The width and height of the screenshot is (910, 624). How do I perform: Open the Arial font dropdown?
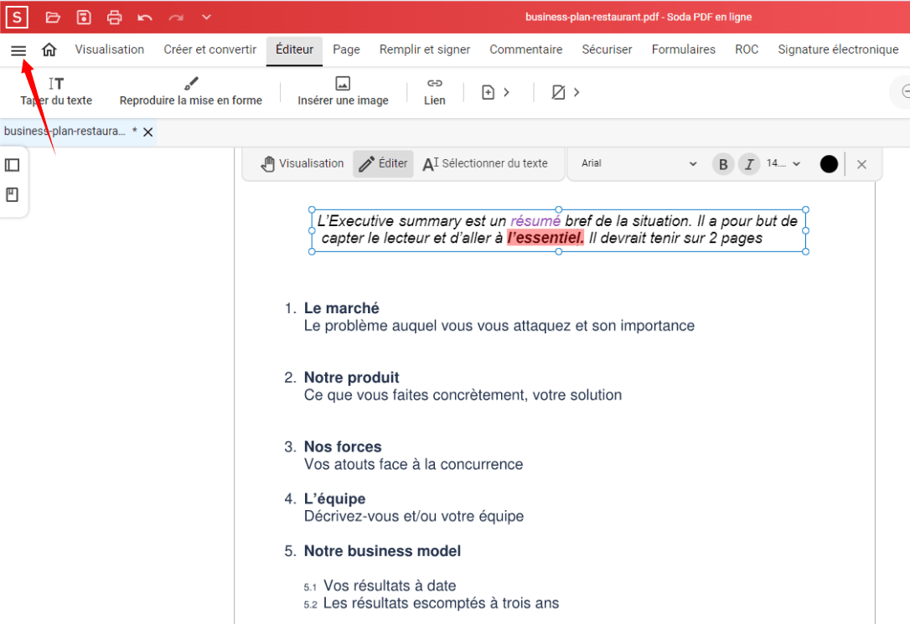(639, 163)
